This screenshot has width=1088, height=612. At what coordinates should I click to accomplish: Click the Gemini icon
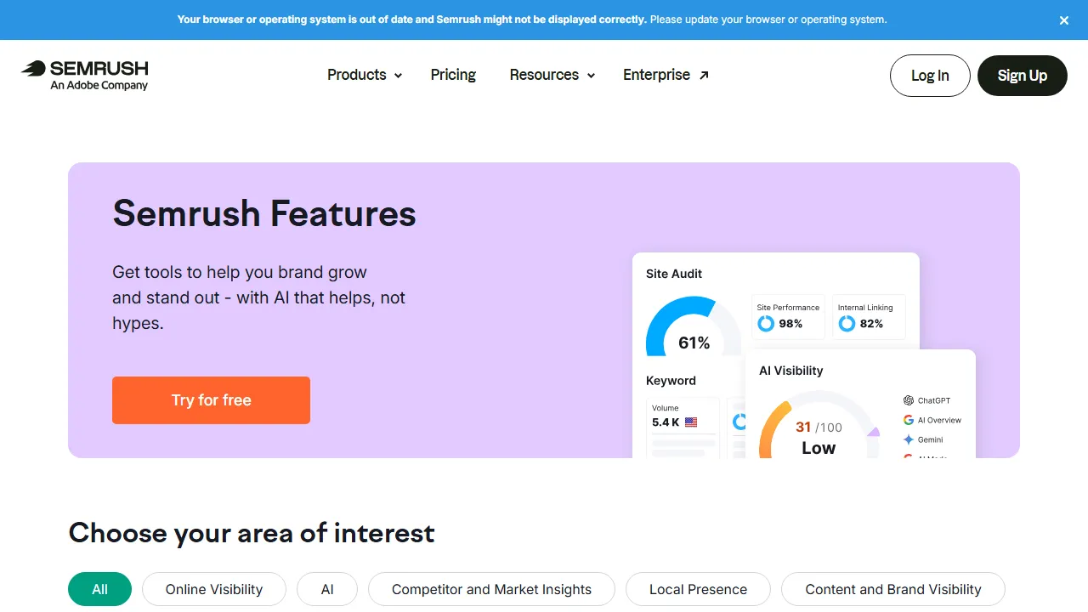[909, 439]
